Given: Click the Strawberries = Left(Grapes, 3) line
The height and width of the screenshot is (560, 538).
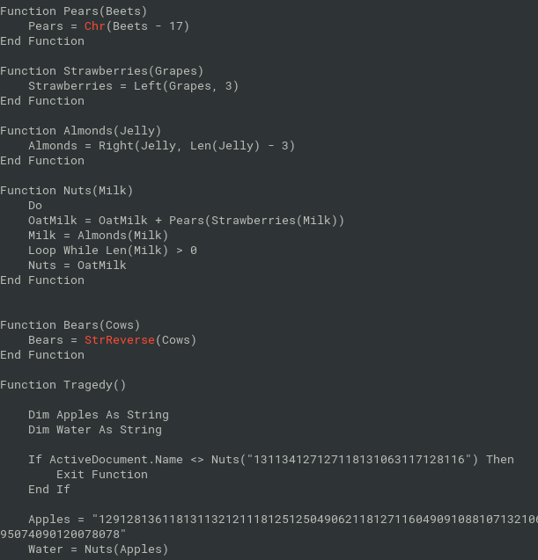Looking at the screenshot, I should click(134, 86).
